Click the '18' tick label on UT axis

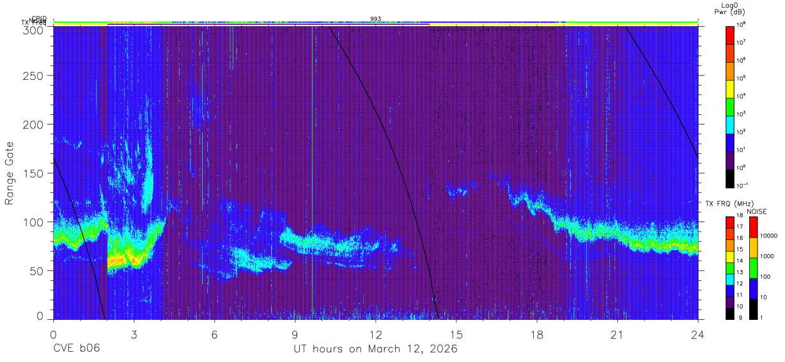tap(537, 335)
